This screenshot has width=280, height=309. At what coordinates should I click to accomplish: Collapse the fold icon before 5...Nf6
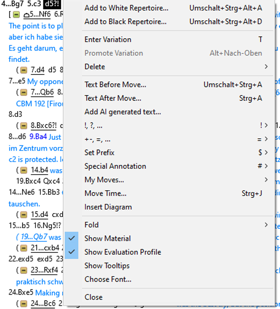(x=16, y=15)
